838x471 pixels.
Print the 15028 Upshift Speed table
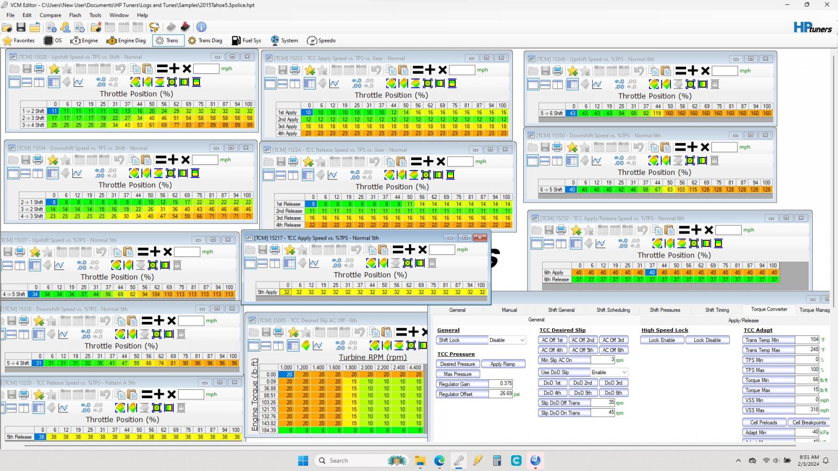click(39, 69)
